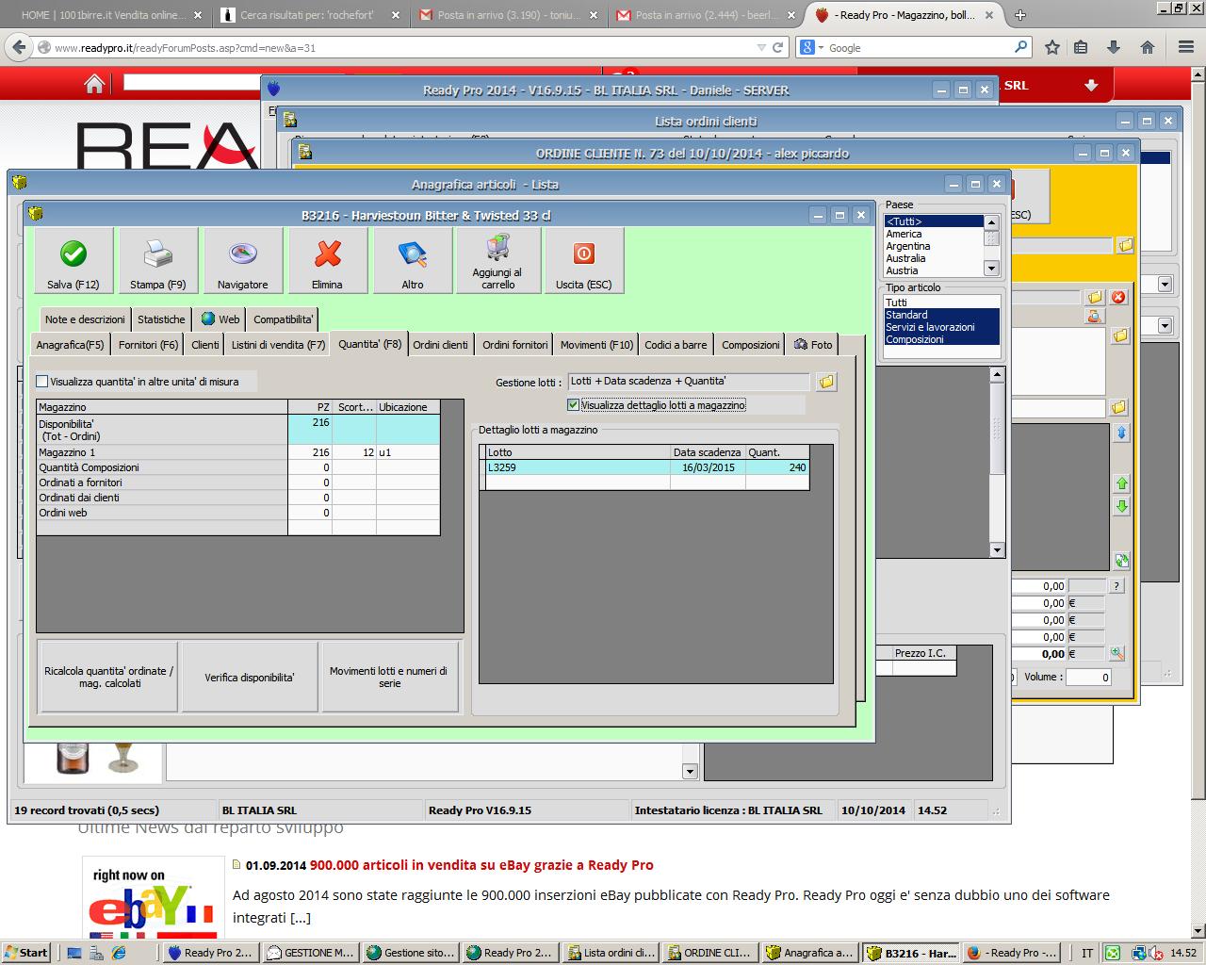This screenshot has width=1206, height=965.
Task: Click the Firefox bookmark star icon
Action: [1052, 47]
